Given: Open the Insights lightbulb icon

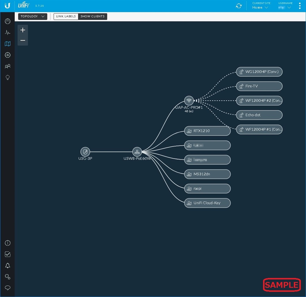Looking at the screenshot, I should pos(7,77).
